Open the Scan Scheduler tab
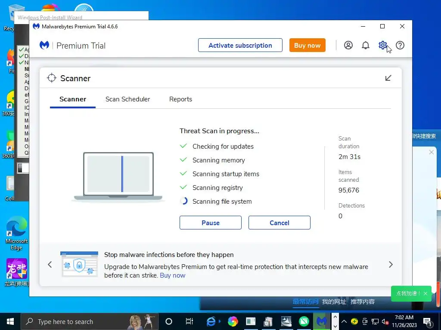The height and width of the screenshot is (330, 441). tap(127, 99)
